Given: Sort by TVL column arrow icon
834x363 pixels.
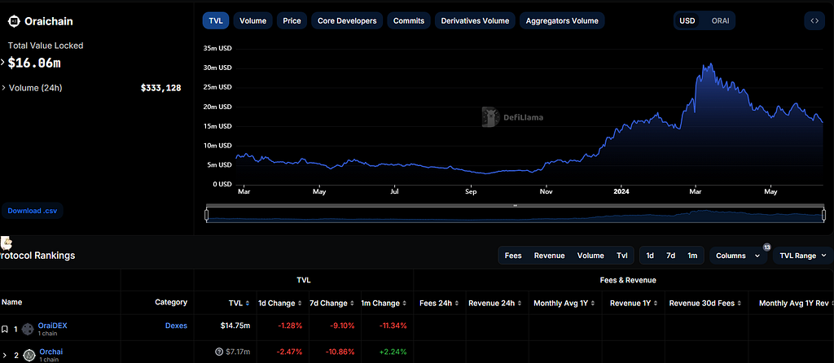Looking at the screenshot, I should coord(248,304).
